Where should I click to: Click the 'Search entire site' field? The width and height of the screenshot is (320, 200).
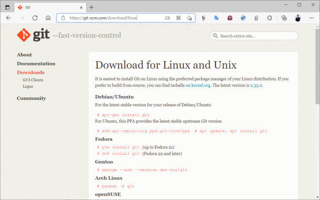[254, 36]
